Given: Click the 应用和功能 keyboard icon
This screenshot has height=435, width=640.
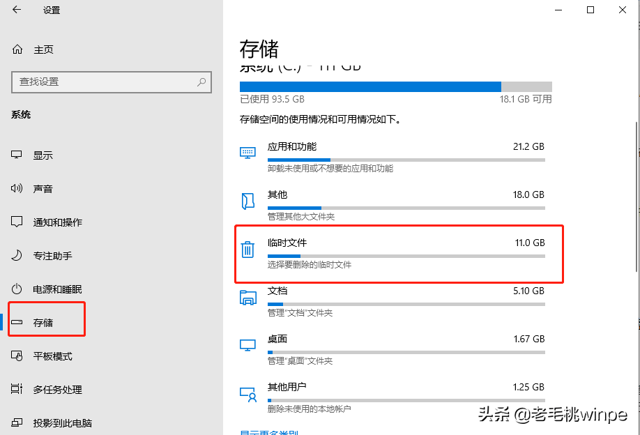Looking at the screenshot, I should coord(247,153).
